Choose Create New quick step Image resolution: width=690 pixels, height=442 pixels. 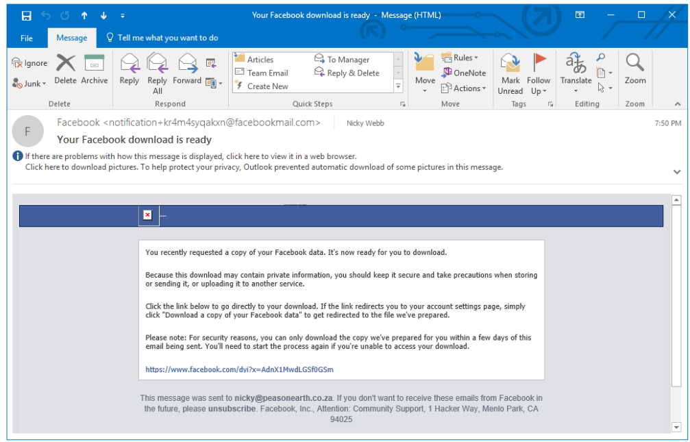pos(261,86)
